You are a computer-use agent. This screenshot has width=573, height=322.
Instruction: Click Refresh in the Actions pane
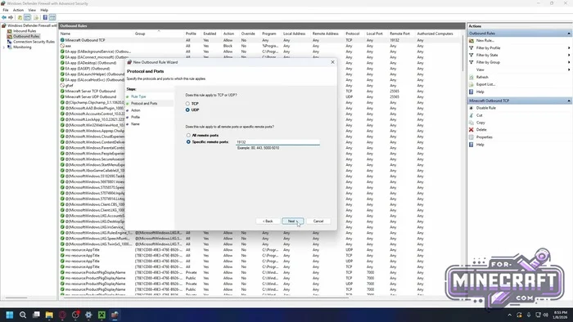[482, 77]
